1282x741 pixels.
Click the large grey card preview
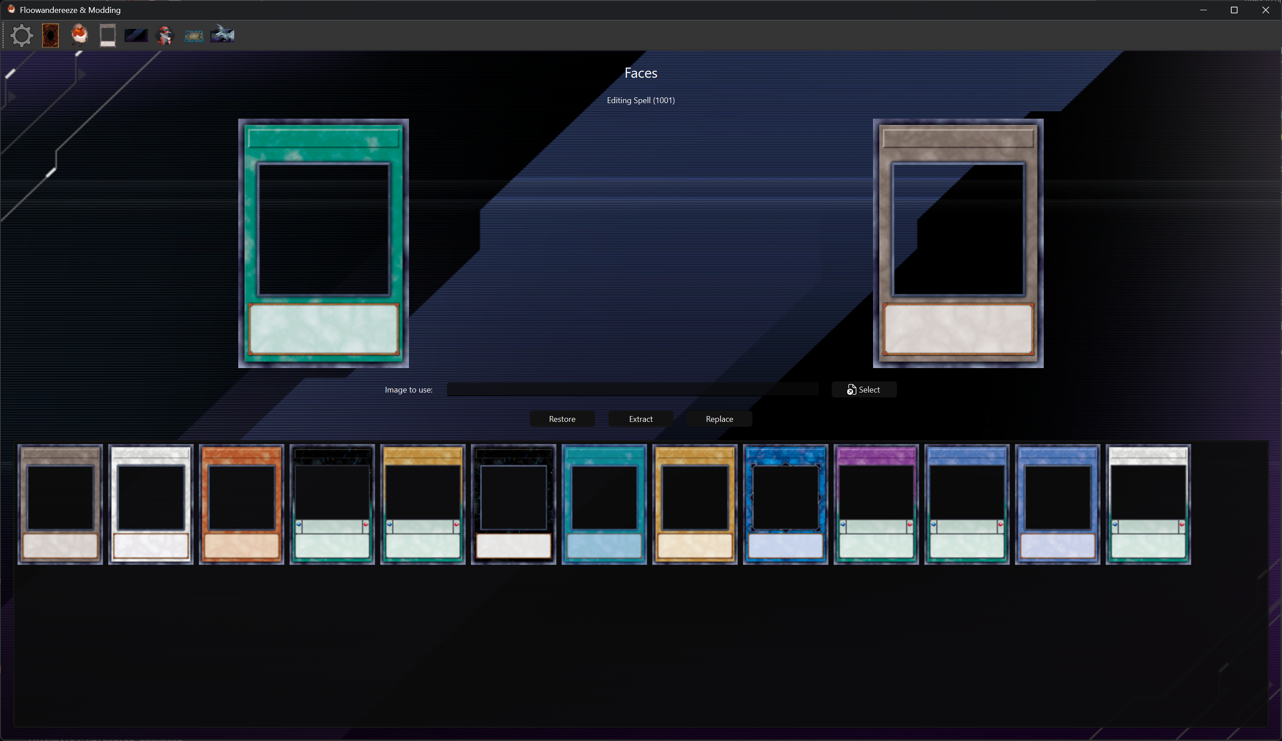[958, 243]
